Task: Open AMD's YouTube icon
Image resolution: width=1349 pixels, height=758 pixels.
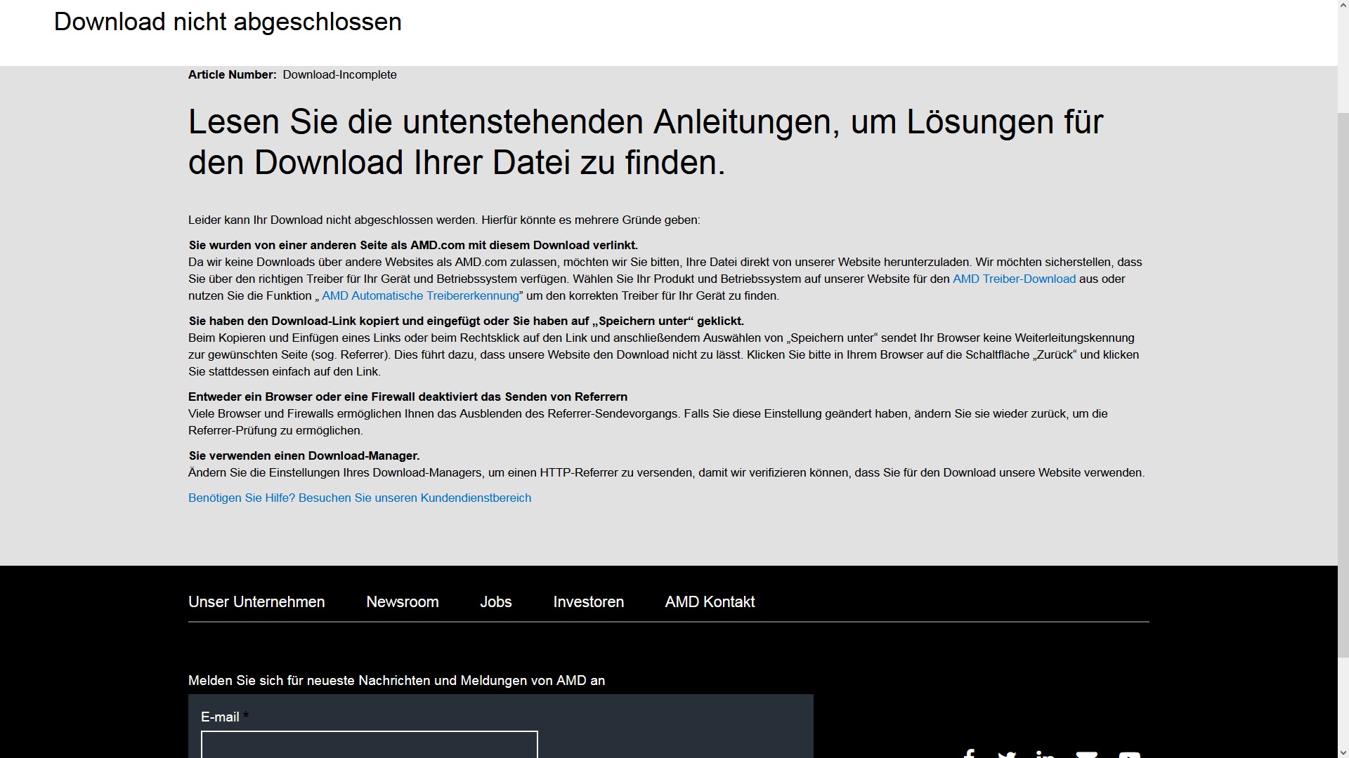Action: click(x=1129, y=754)
